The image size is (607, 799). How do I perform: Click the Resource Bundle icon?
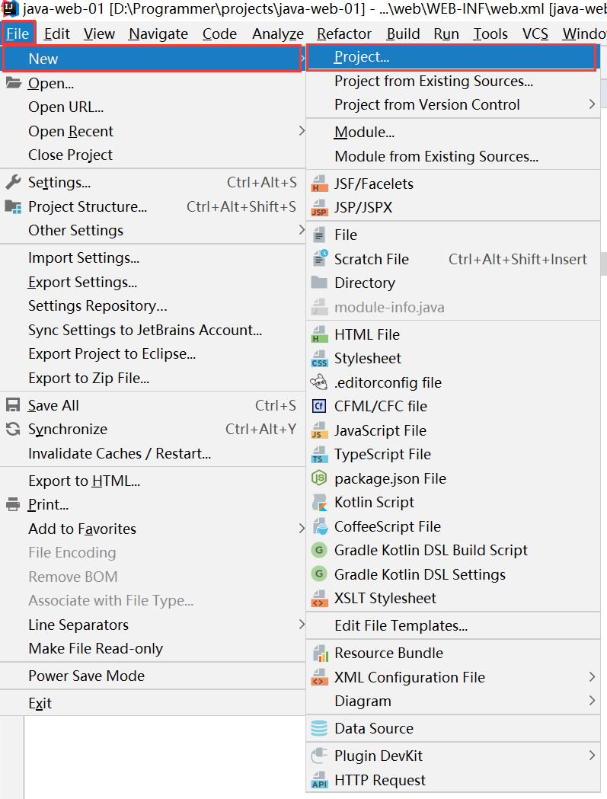pyautogui.click(x=320, y=653)
